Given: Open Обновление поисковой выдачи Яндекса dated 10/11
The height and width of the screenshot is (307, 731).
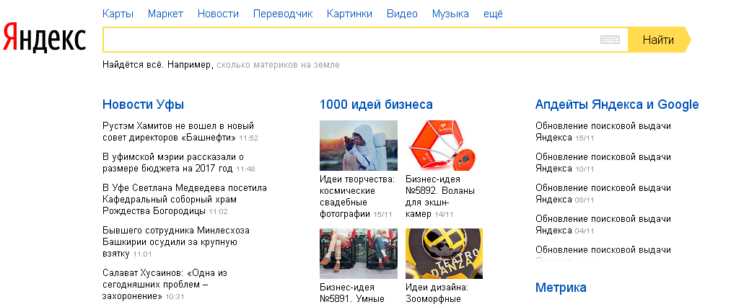Looking at the screenshot, I should pyautogui.click(x=603, y=163).
